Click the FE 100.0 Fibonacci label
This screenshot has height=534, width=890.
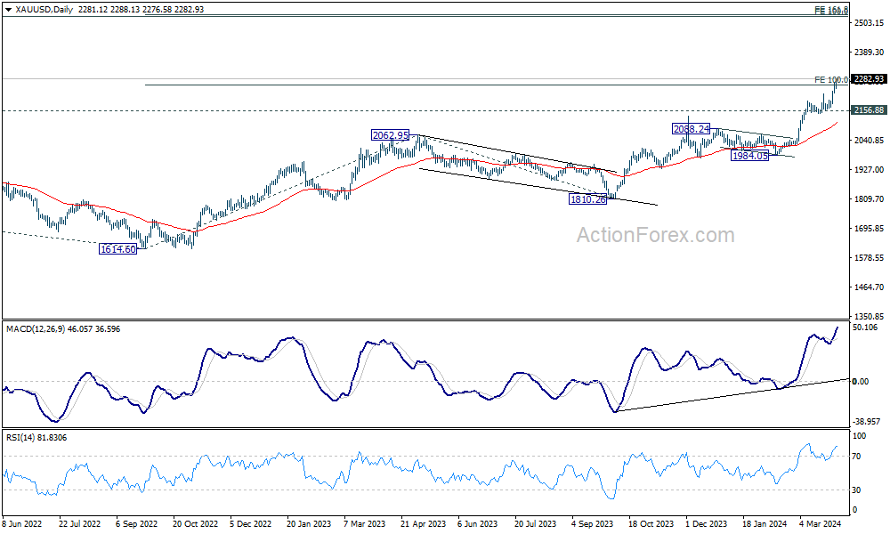(830, 80)
